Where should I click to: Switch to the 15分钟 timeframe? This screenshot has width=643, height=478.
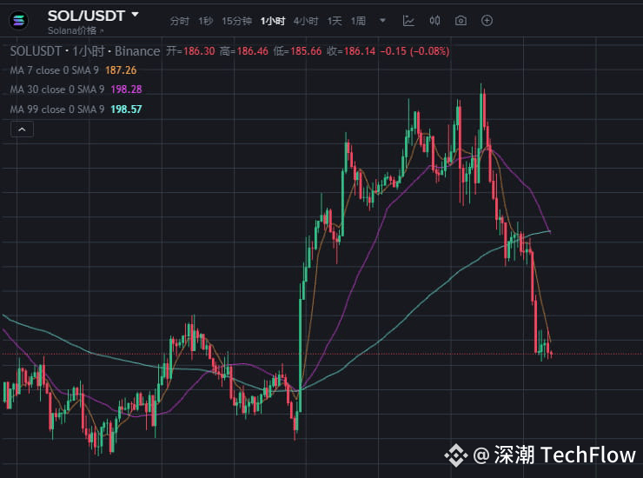point(236,21)
